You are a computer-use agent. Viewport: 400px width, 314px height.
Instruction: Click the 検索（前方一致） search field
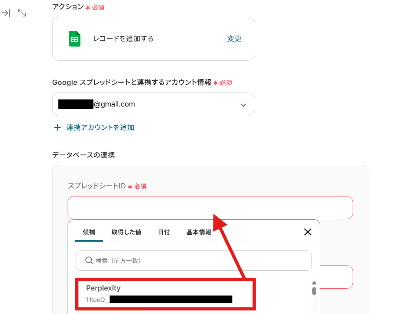pos(194,260)
